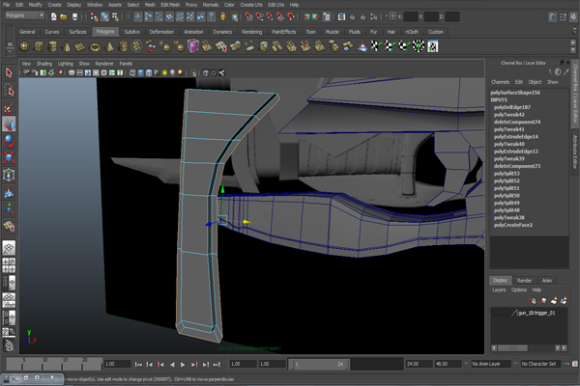Create a polygon plane from the shelf
This screenshot has height=386, width=580.
click(x=80, y=46)
